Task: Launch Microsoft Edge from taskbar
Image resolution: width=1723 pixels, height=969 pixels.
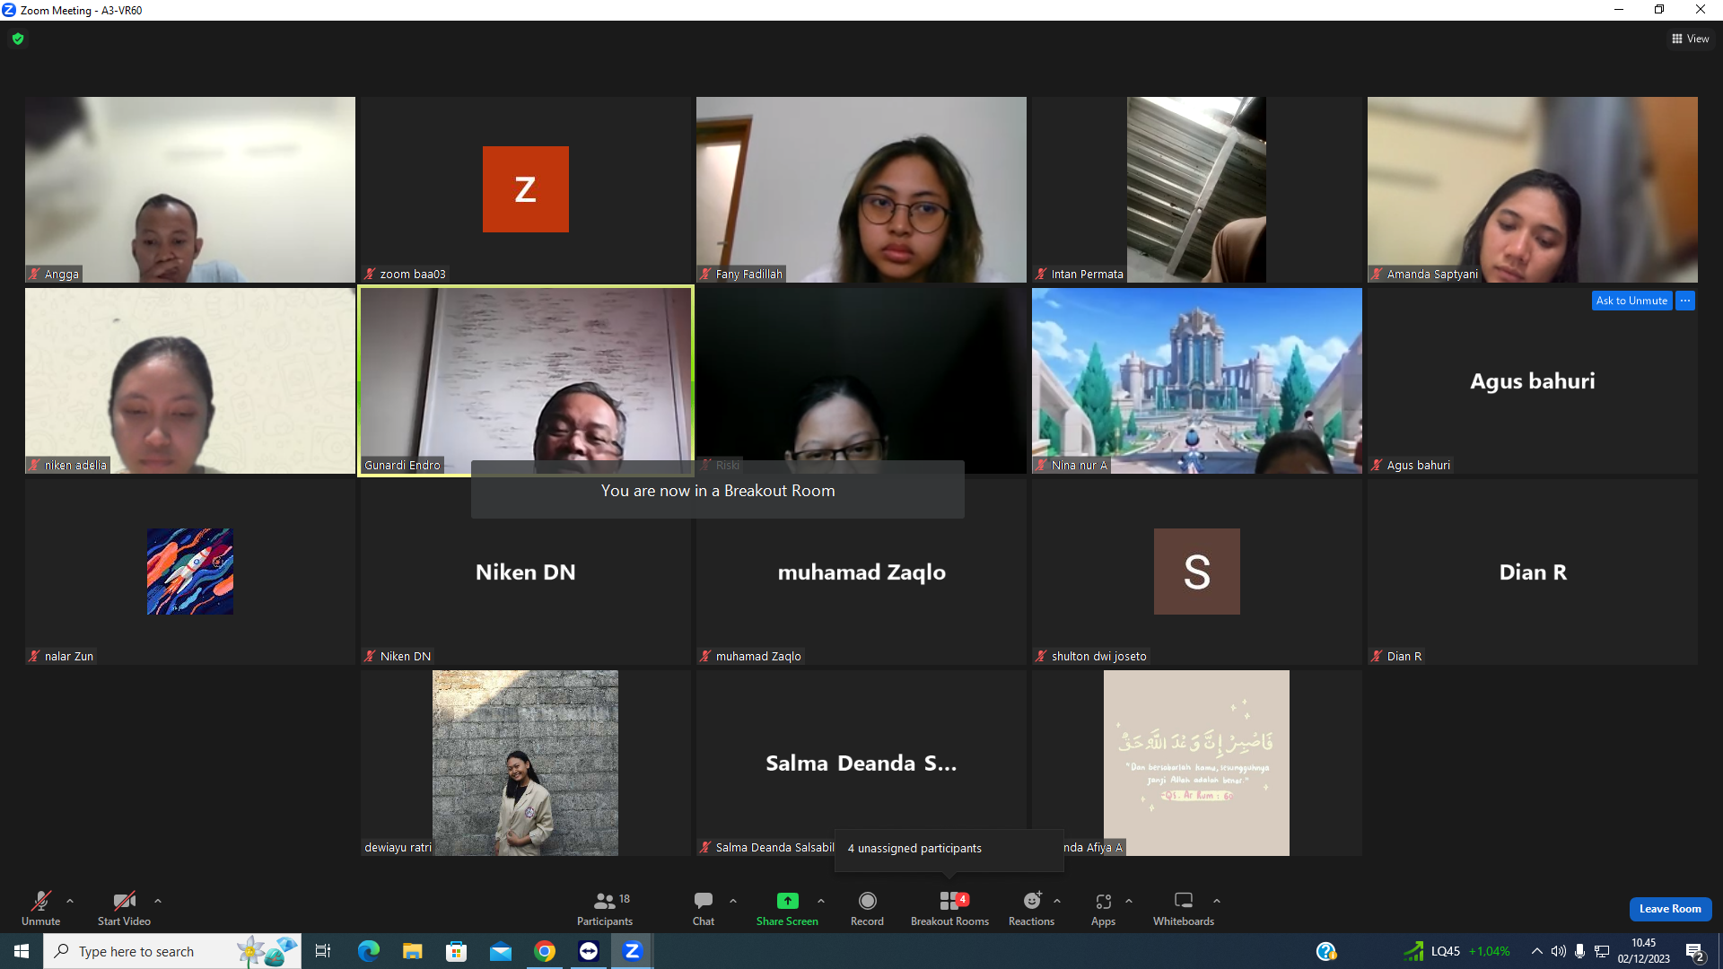Action: [x=368, y=951]
